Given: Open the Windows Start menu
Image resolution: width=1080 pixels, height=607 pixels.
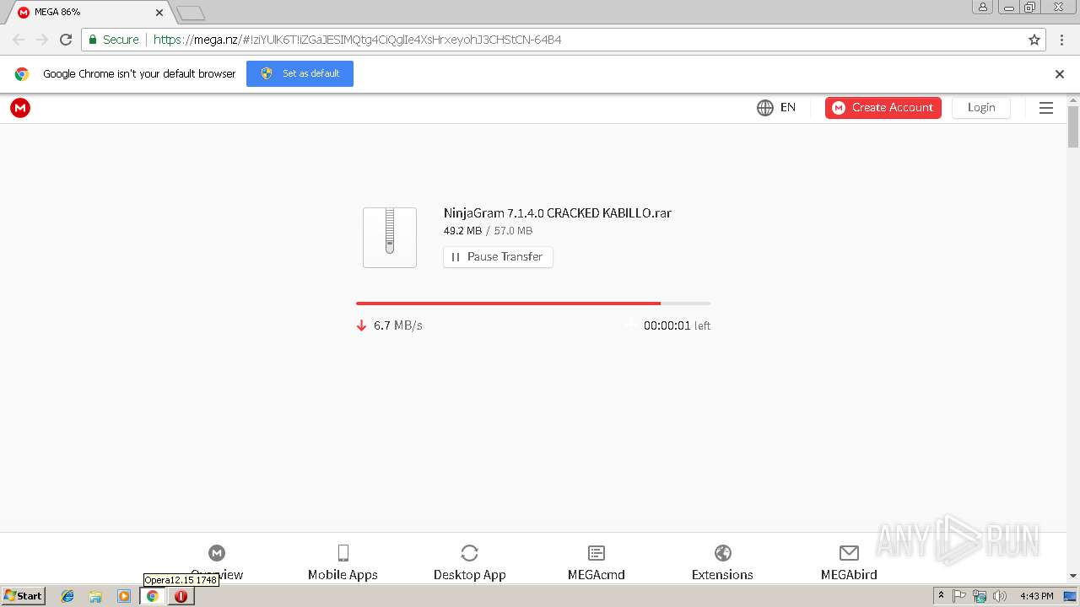Looking at the screenshot, I should pyautogui.click(x=23, y=596).
